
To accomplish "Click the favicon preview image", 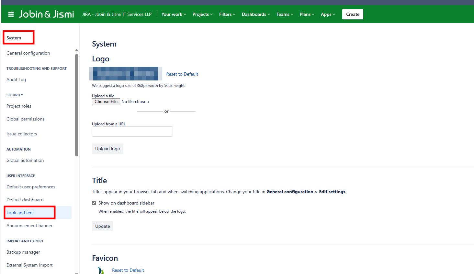I will pos(101,270).
